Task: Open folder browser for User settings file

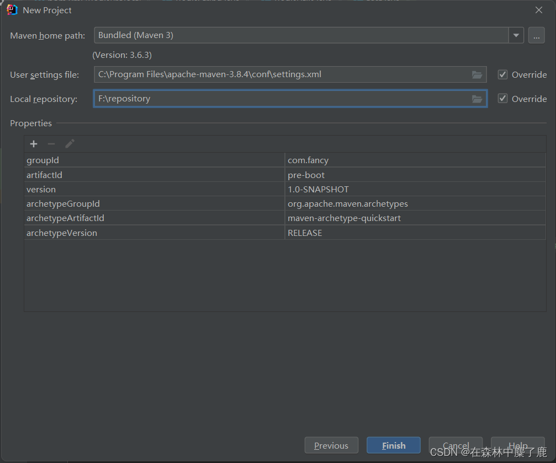Action: [x=477, y=75]
